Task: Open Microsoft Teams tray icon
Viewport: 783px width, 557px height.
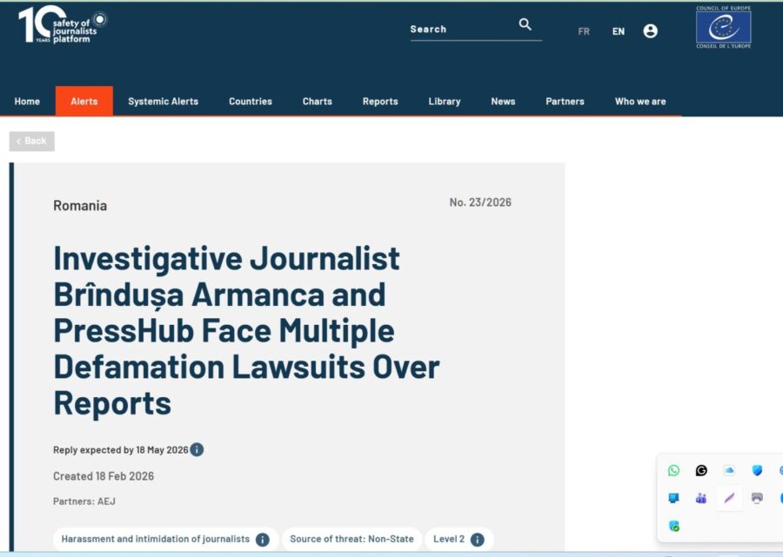Action: [701, 499]
